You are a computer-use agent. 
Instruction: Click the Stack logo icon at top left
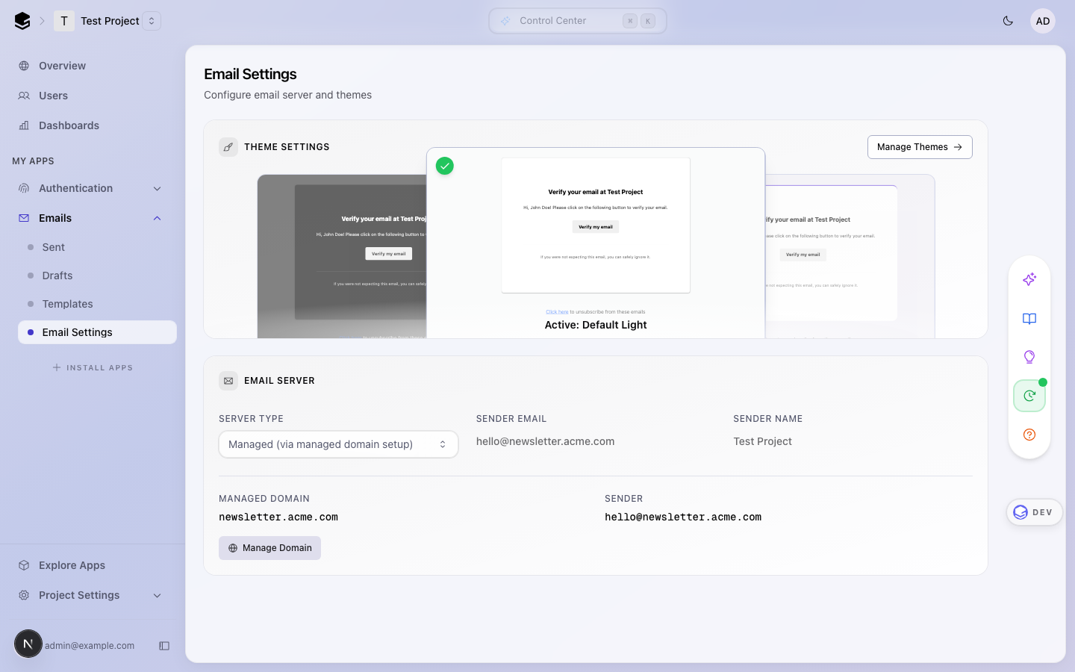[22, 21]
